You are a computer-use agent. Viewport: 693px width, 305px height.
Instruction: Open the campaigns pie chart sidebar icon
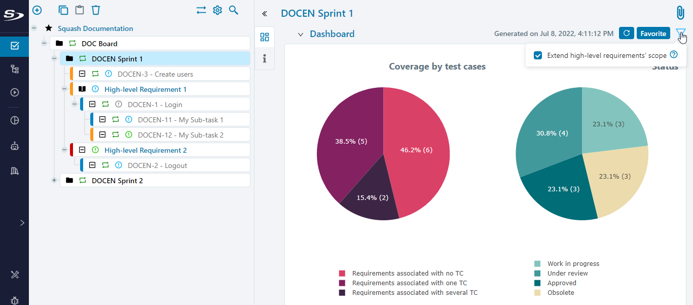15,121
